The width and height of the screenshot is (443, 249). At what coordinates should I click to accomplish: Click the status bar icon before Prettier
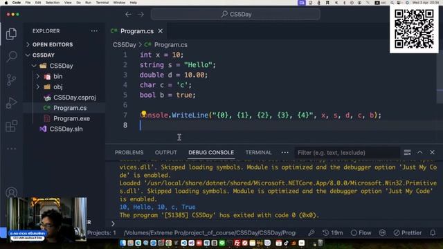382,232
